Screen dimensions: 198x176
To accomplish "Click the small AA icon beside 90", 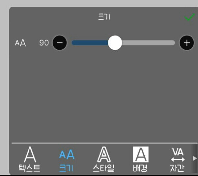I will pos(20,43).
